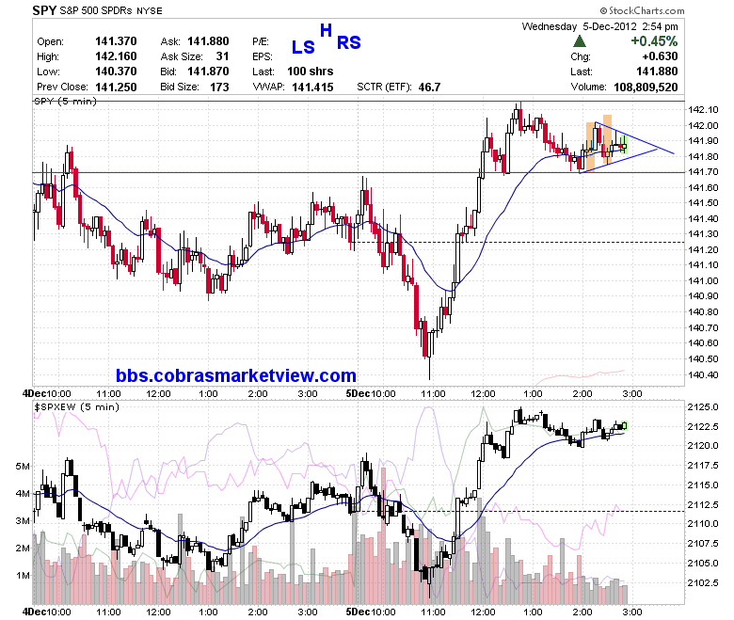Screen dimensions: 734x620
Task: Click the 'EPS:' label
Action: [263, 56]
